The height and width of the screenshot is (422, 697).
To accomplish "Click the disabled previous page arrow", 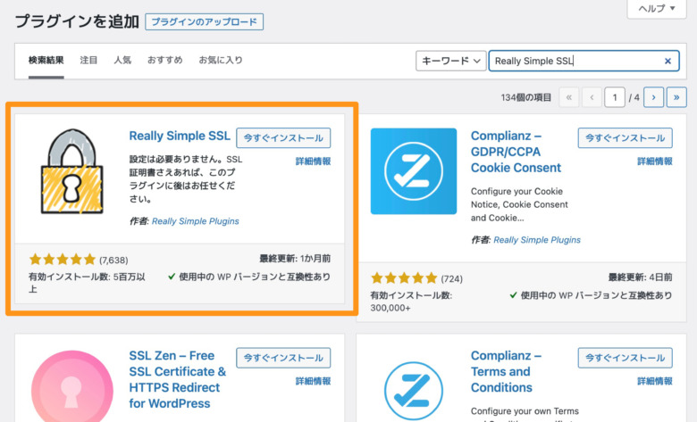I will 592,97.
